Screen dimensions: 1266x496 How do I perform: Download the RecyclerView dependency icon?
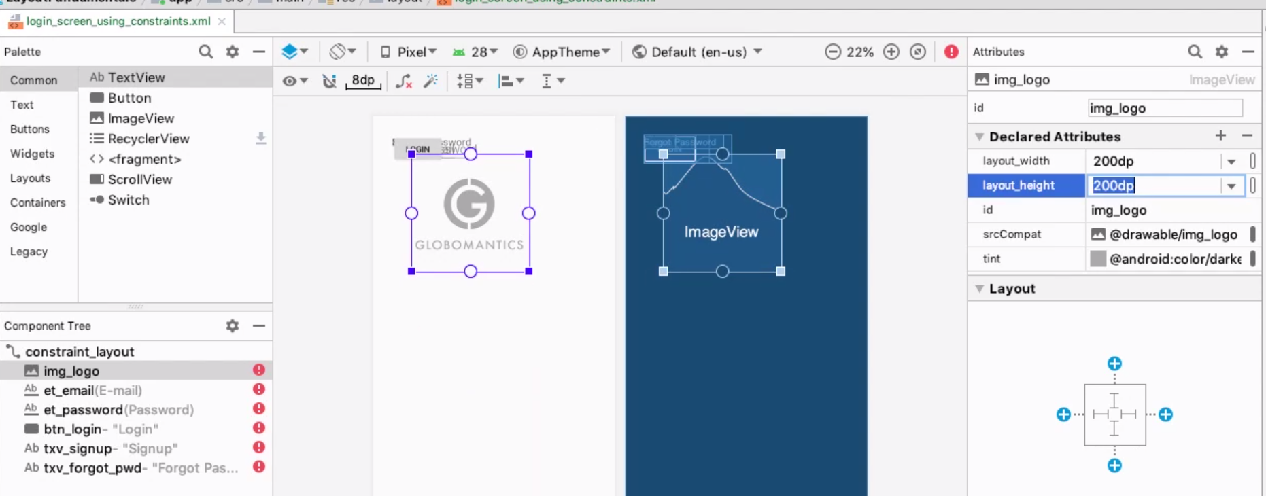pos(260,139)
